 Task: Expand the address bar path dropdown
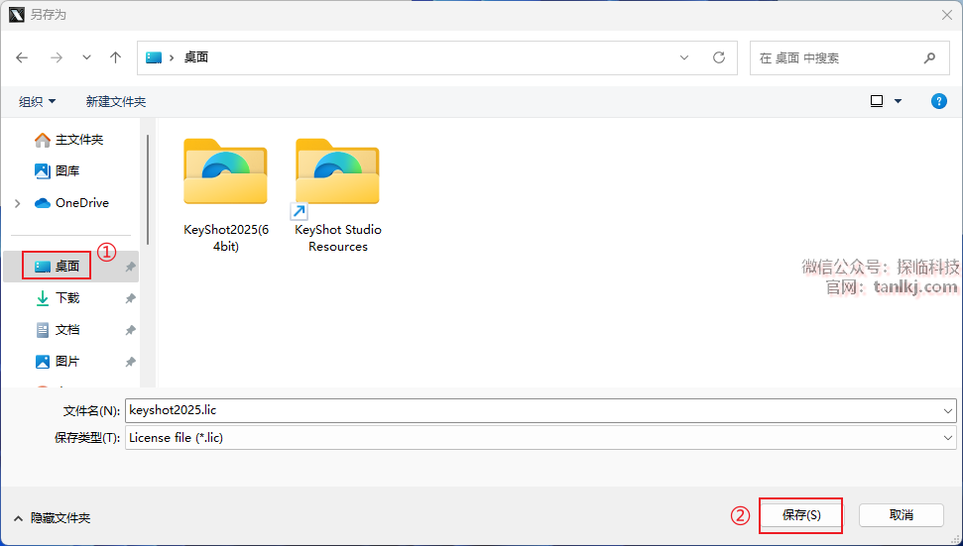pyautogui.click(x=684, y=57)
